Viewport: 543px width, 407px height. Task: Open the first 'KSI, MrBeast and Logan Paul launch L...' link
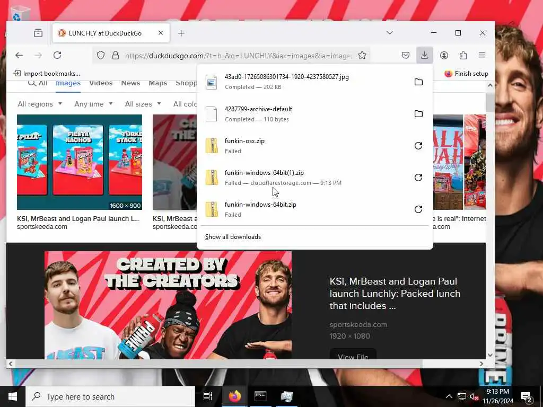(78, 219)
